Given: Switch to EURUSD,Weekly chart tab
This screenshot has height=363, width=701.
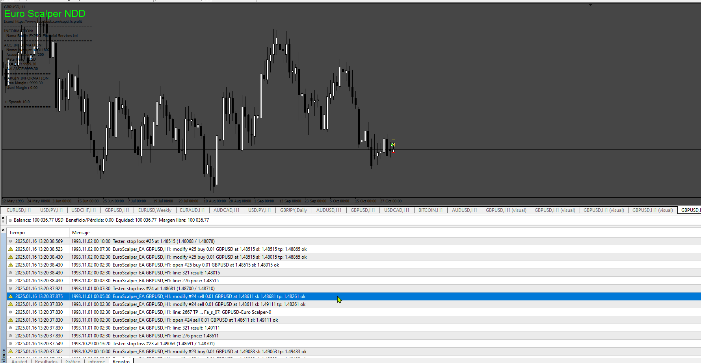Looking at the screenshot, I should pyautogui.click(x=155, y=210).
